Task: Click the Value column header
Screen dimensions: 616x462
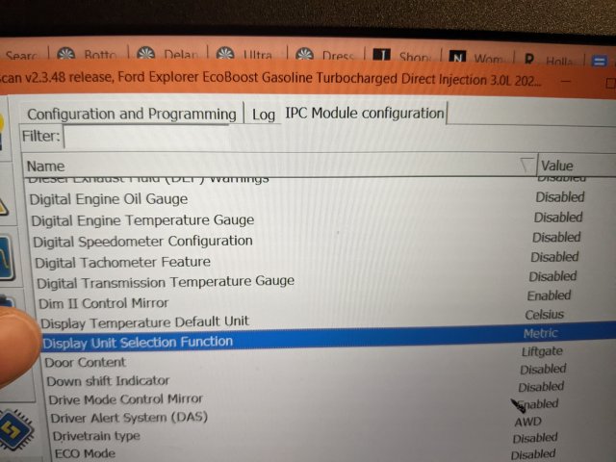Action: [576, 166]
